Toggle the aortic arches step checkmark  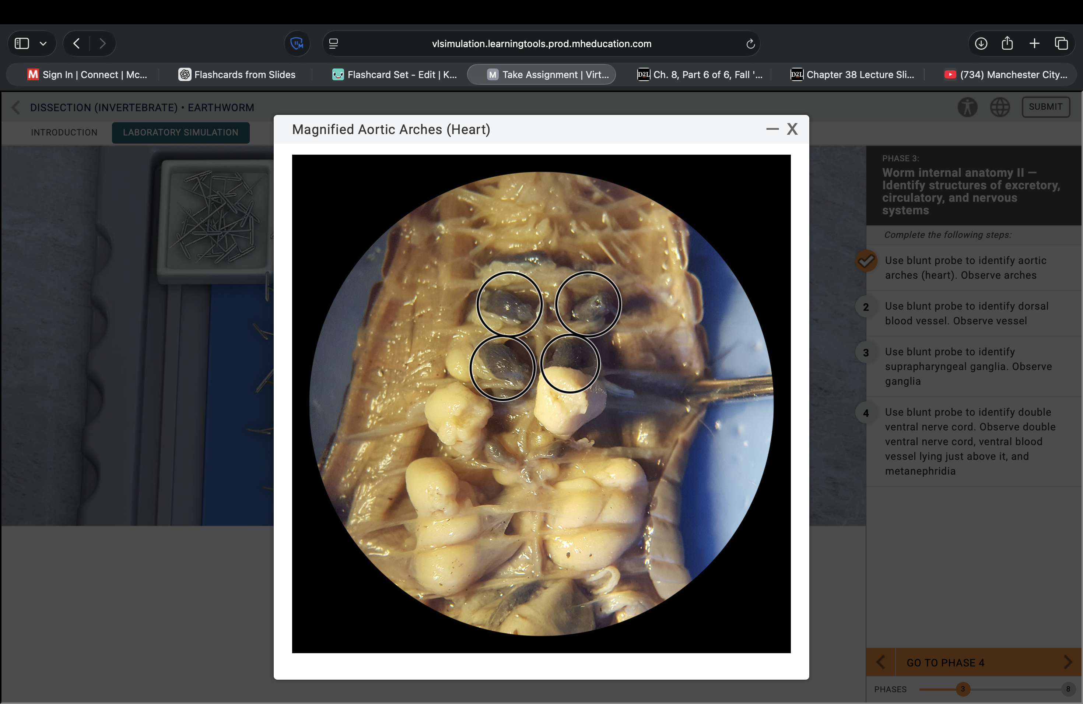coord(866,261)
